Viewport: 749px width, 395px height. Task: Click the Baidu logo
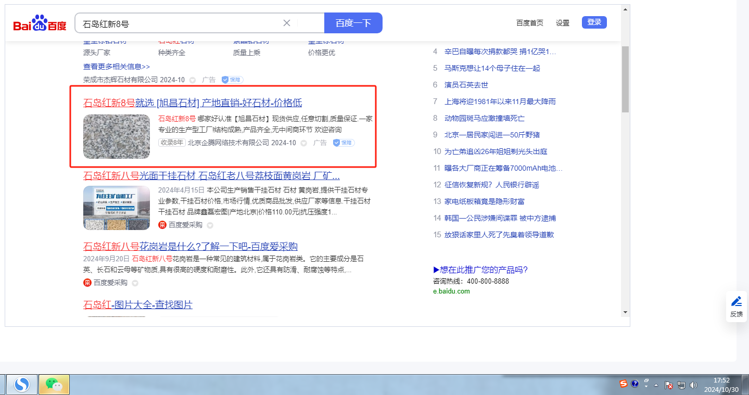point(40,24)
